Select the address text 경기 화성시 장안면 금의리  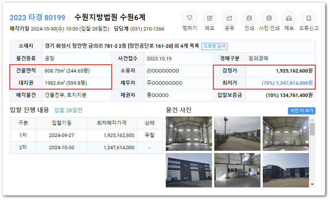[x=74, y=46]
